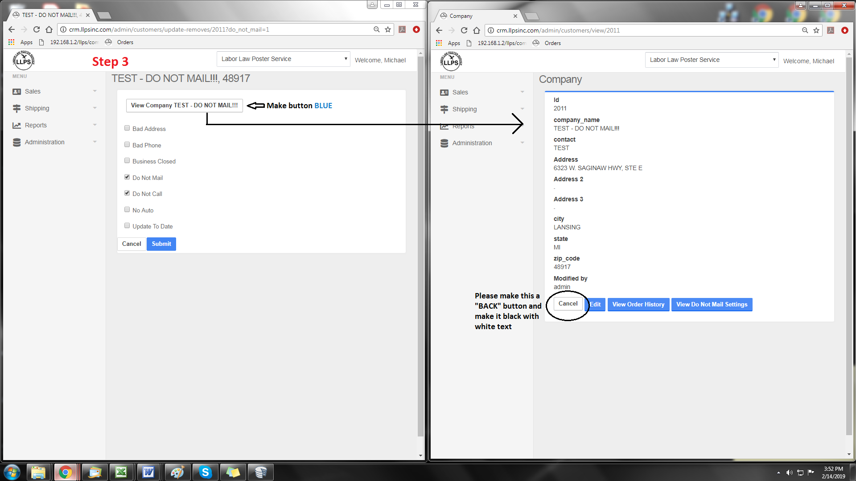856x481 pixels.
Task: Open Skype from the Windows taskbar
Action: pyautogui.click(x=205, y=472)
